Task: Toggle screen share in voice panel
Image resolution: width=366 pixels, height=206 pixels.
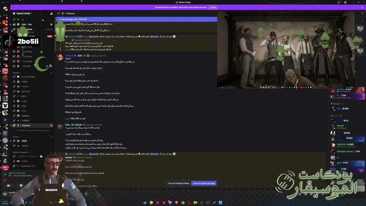Action: (21, 185)
